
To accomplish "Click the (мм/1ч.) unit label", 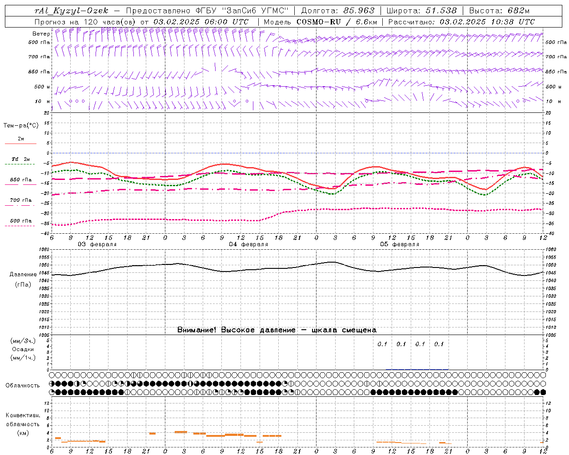I will [23, 358].
